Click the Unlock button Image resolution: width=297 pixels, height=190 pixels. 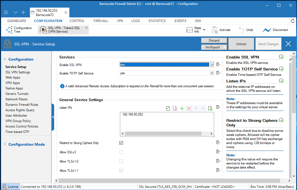click(x=241, y=44)
